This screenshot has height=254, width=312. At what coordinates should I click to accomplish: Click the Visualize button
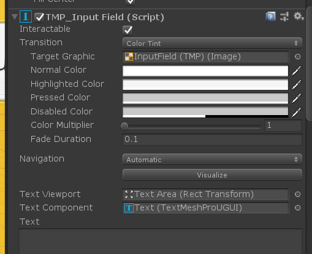212,175
